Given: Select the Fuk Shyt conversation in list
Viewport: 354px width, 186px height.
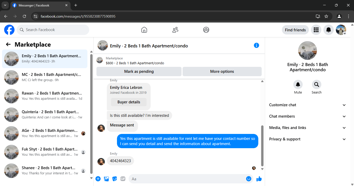Looking at the screenshot, I should pos(45,152).
